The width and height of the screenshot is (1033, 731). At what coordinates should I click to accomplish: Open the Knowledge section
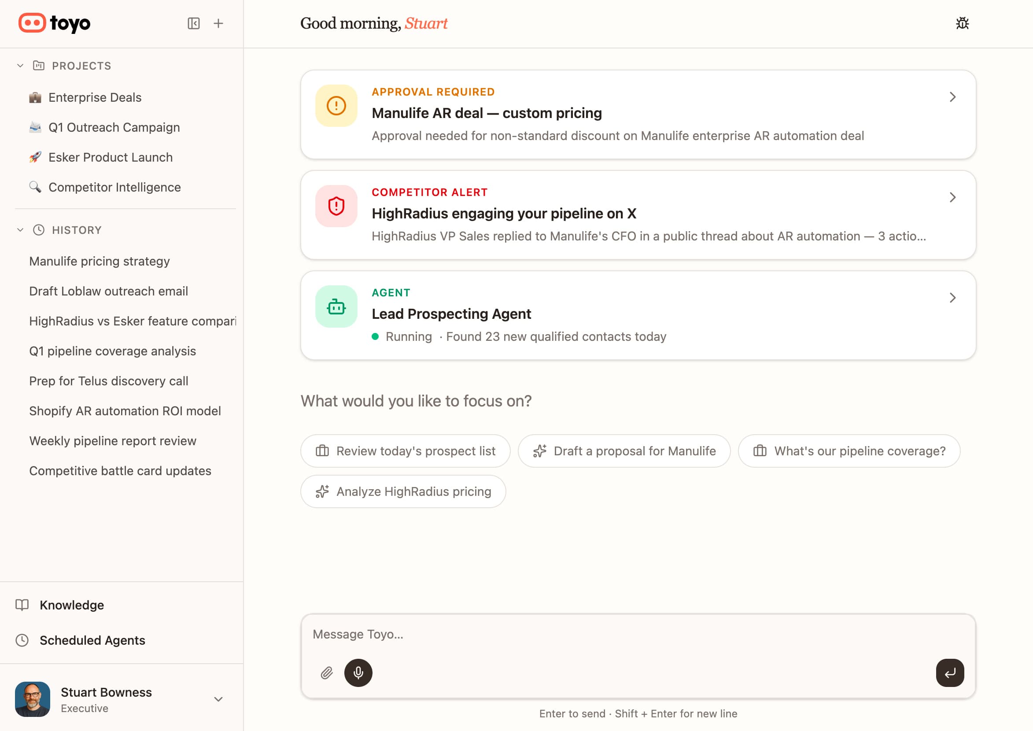[72, 605]
